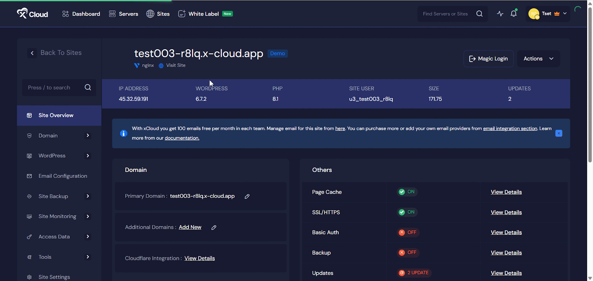The image size is (593, 281).
Task: Click the Magic Login button
Action: pyautogui.click(x=488, y=59)
